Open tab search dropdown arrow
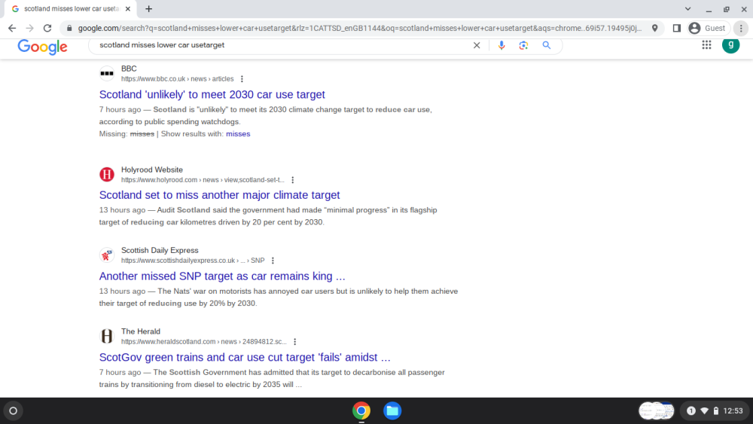Screen dimensions: 753x424 pyautogui.click(x=687, y=8)
